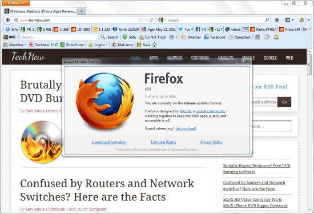Click the orange gear add-on icon

click(301, 20)
